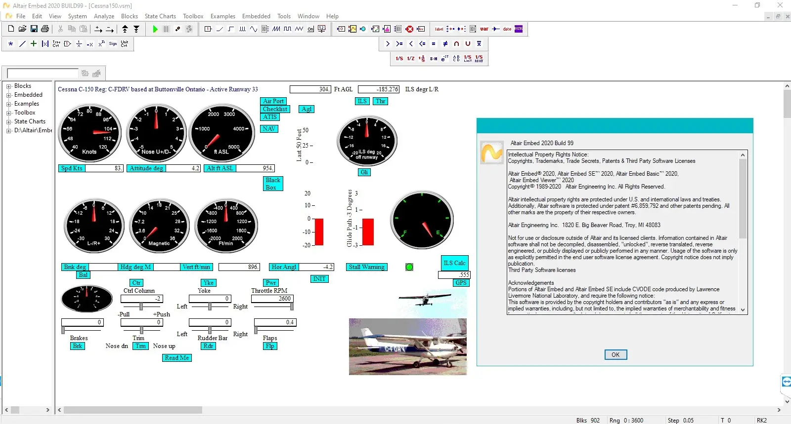Open the Embedded menu

pyautogui.click(x=256, y=16)
